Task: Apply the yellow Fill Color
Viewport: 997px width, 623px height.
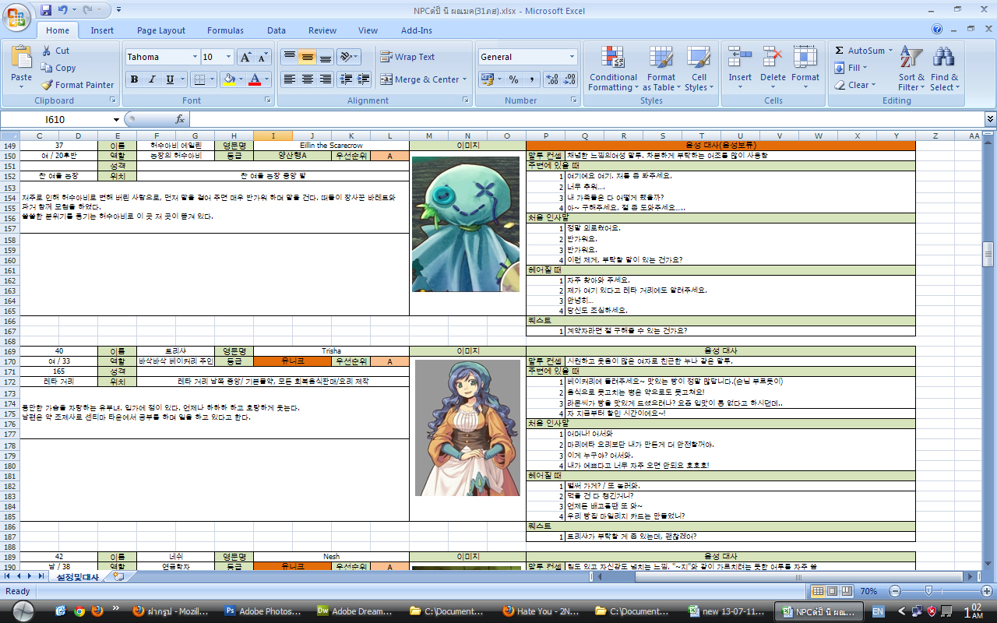Action: [x=228, y=79]
